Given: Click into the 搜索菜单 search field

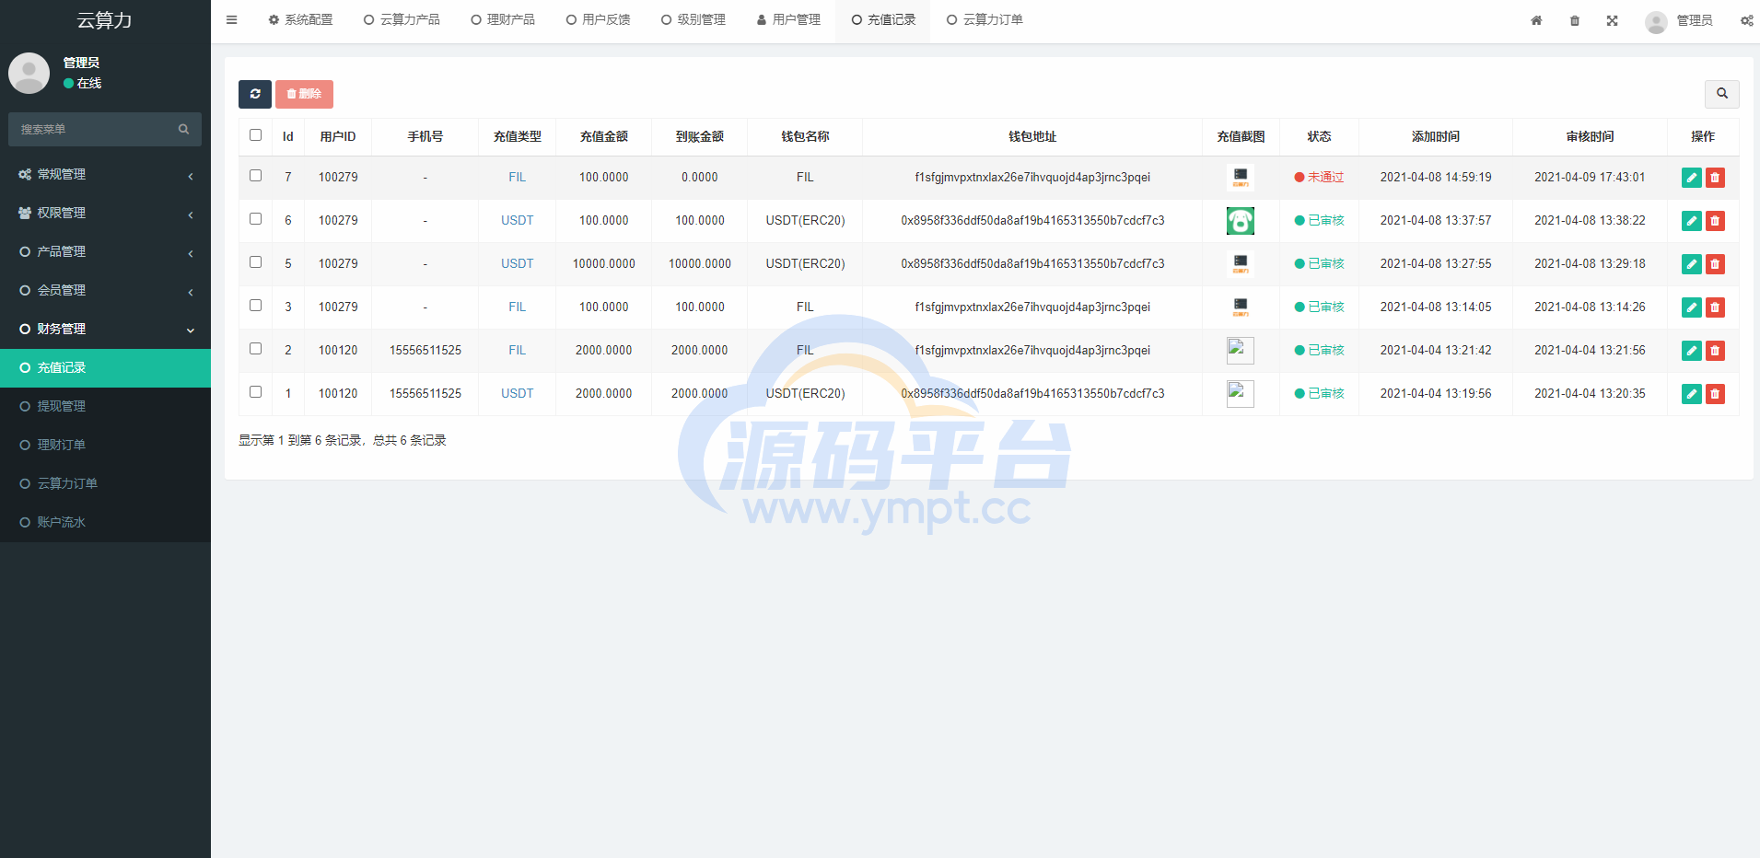Looking at the screenshot, I should click(x=105, y=130).
